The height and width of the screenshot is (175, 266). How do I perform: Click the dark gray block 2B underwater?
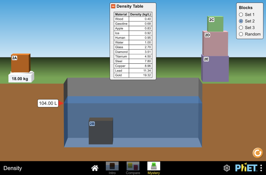click(x=101, y=132)
